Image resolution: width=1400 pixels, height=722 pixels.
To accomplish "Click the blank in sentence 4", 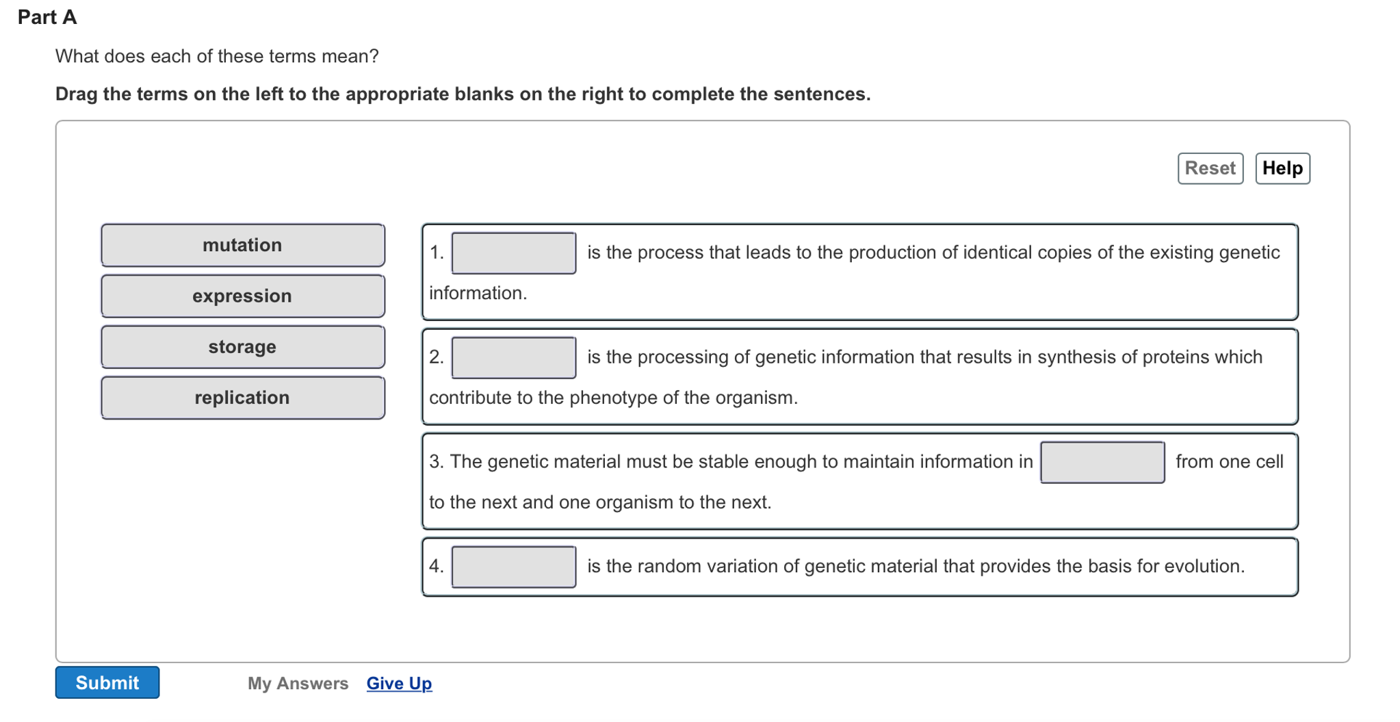I will pyautogui.click(x=513, y=567).
